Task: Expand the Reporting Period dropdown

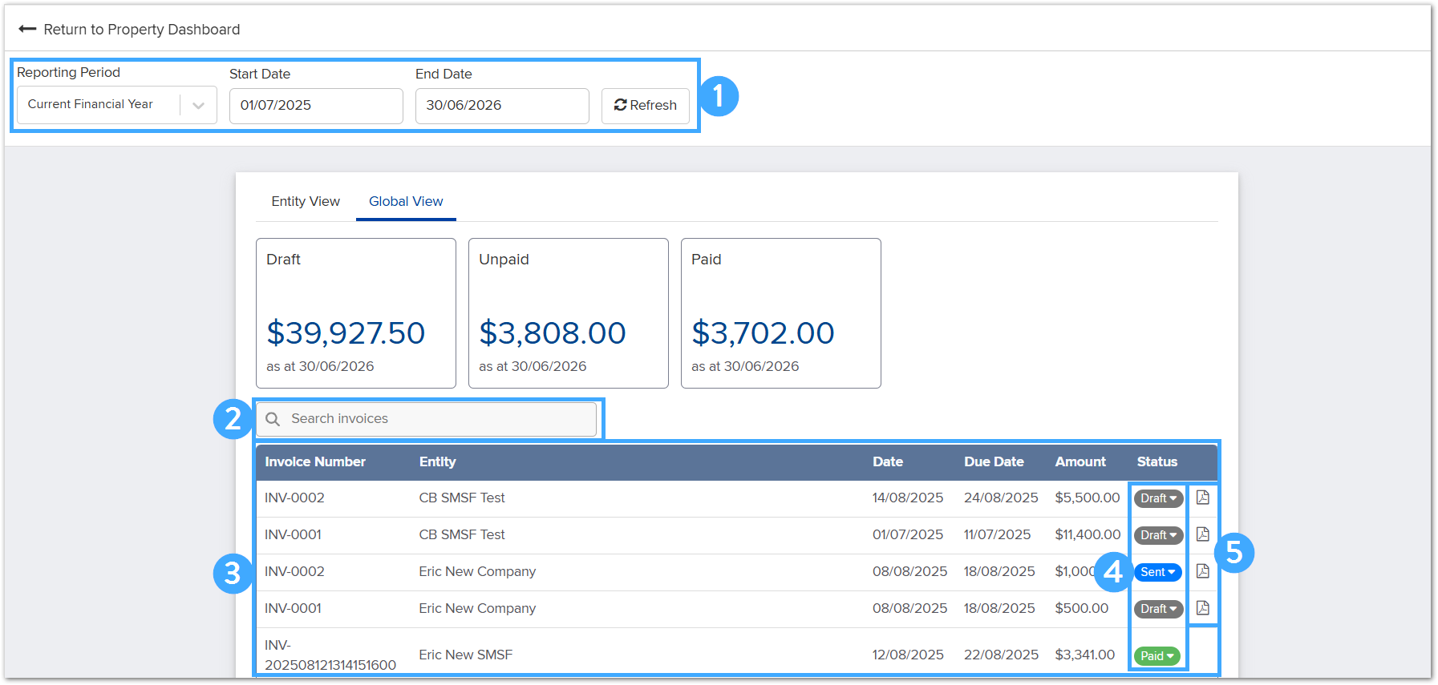Action: (x=198, y=105)
